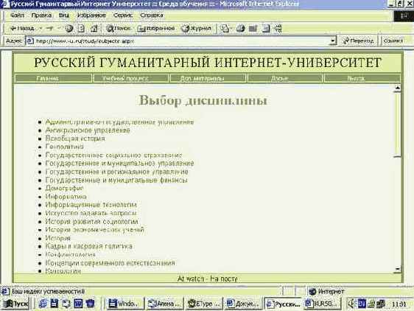Image resolution: width=414 pixels, height=311 pixels.
Task: Open the Информационные технологии link
Action: tap(91, 205)
